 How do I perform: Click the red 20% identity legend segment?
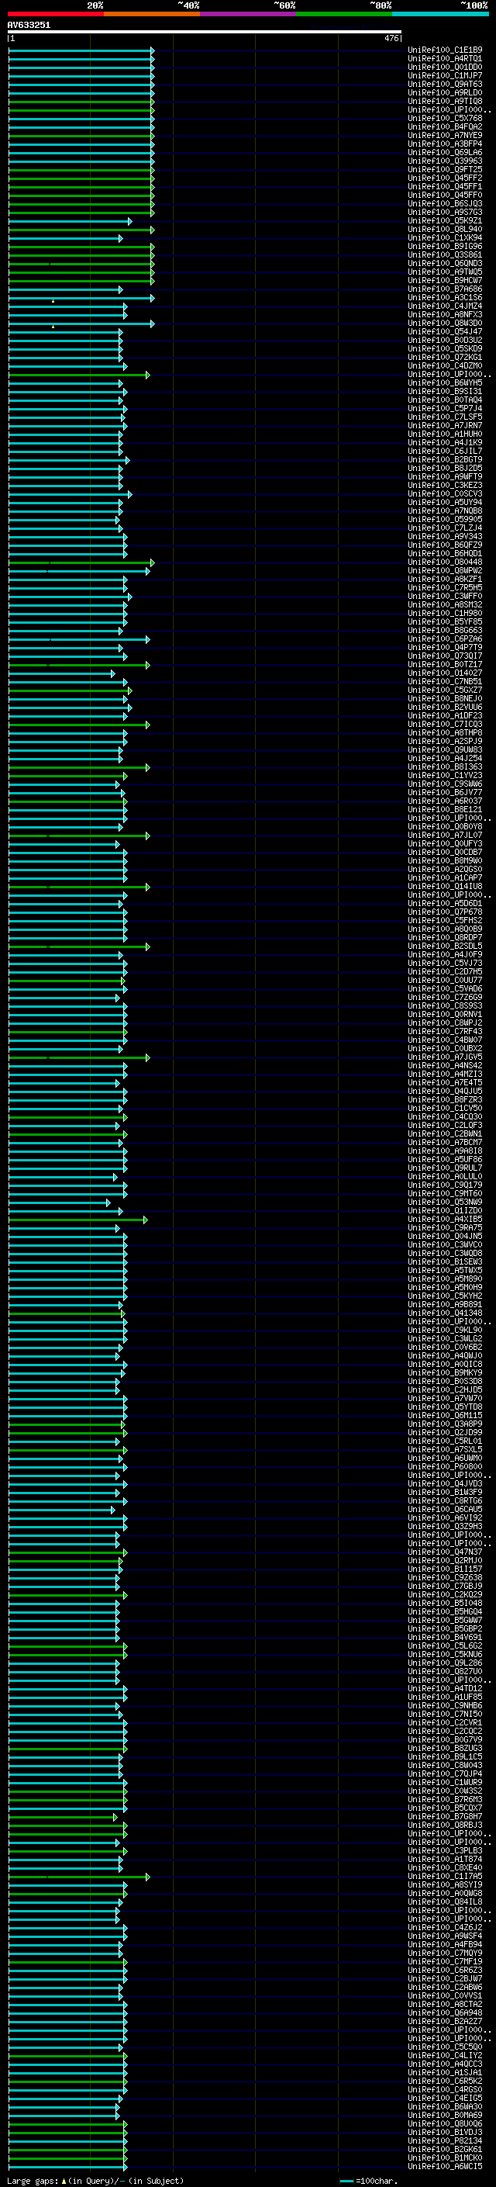pyautogui.click(x=55, y=14)
